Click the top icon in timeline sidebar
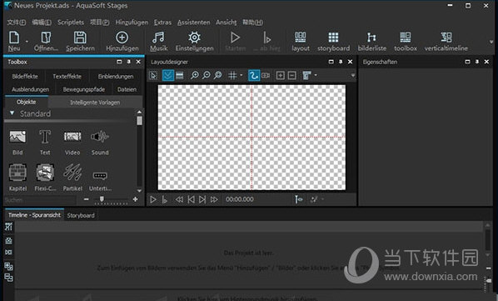 [x=8, y=226]
